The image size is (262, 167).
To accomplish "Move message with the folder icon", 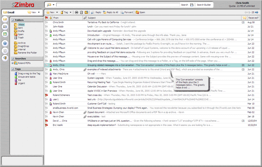I will [86, 12].
